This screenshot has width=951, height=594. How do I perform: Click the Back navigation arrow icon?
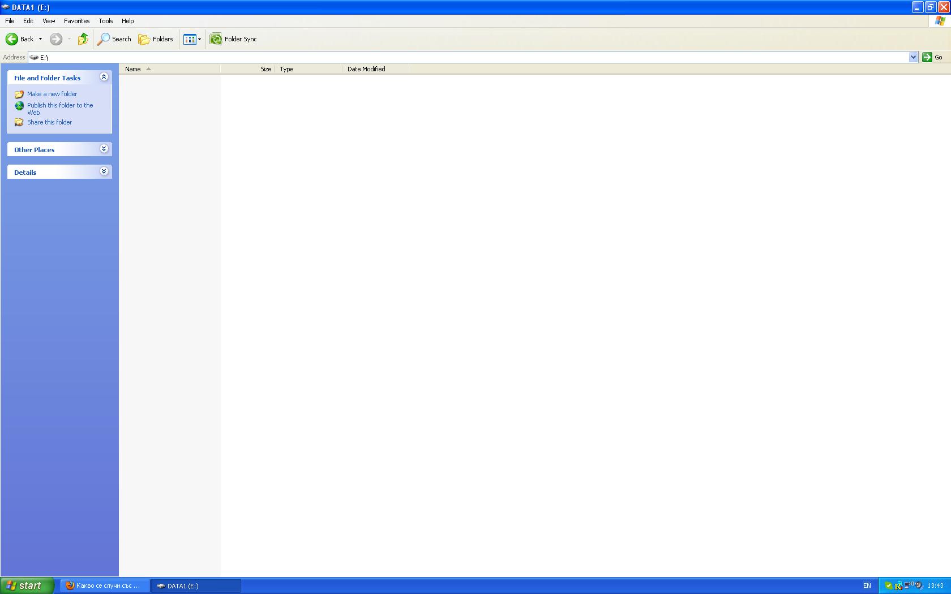tap(12, 39)
